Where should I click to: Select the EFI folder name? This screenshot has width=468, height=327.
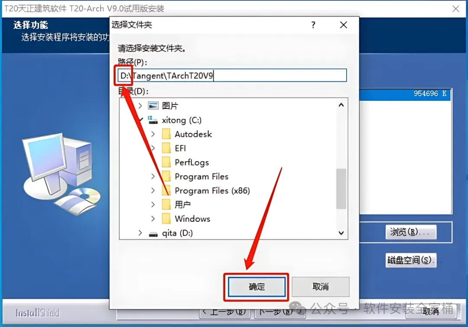(x=180, y=148)
